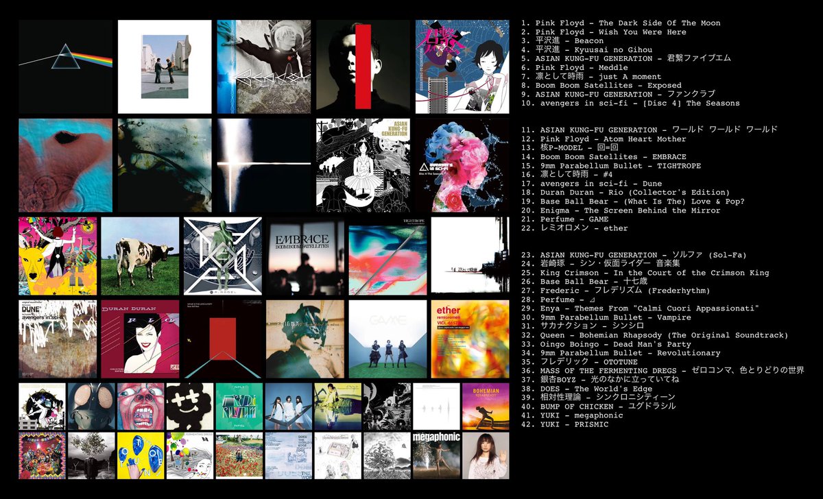Select list entry '41. YUKI - megaphonic'

coord(572,415)
